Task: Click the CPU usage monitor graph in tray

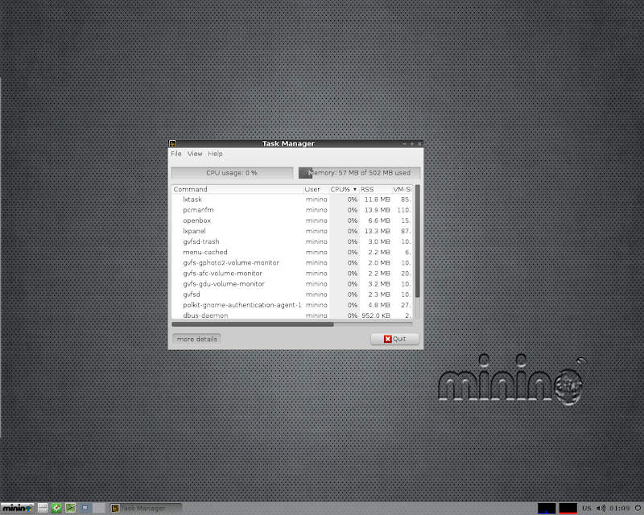Action: pos(547,508)
